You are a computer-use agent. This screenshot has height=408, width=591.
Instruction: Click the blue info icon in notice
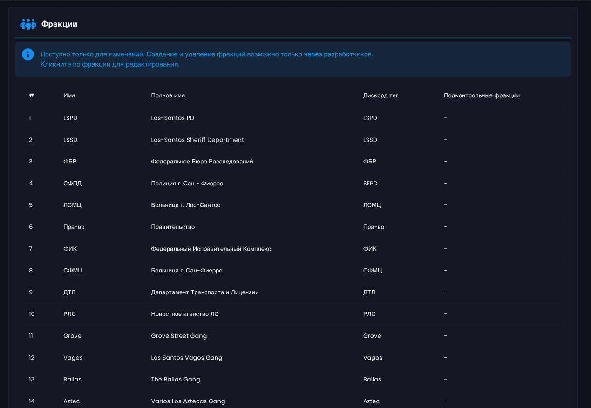point(28,54)
